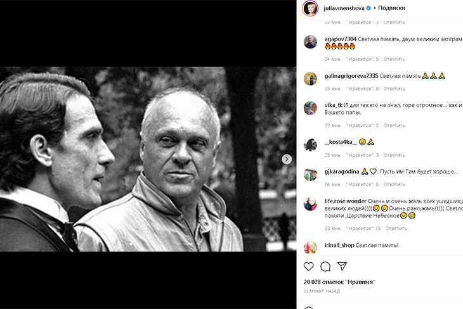Reply to agapov7304's comment via Ответить

tap(394, 59)
